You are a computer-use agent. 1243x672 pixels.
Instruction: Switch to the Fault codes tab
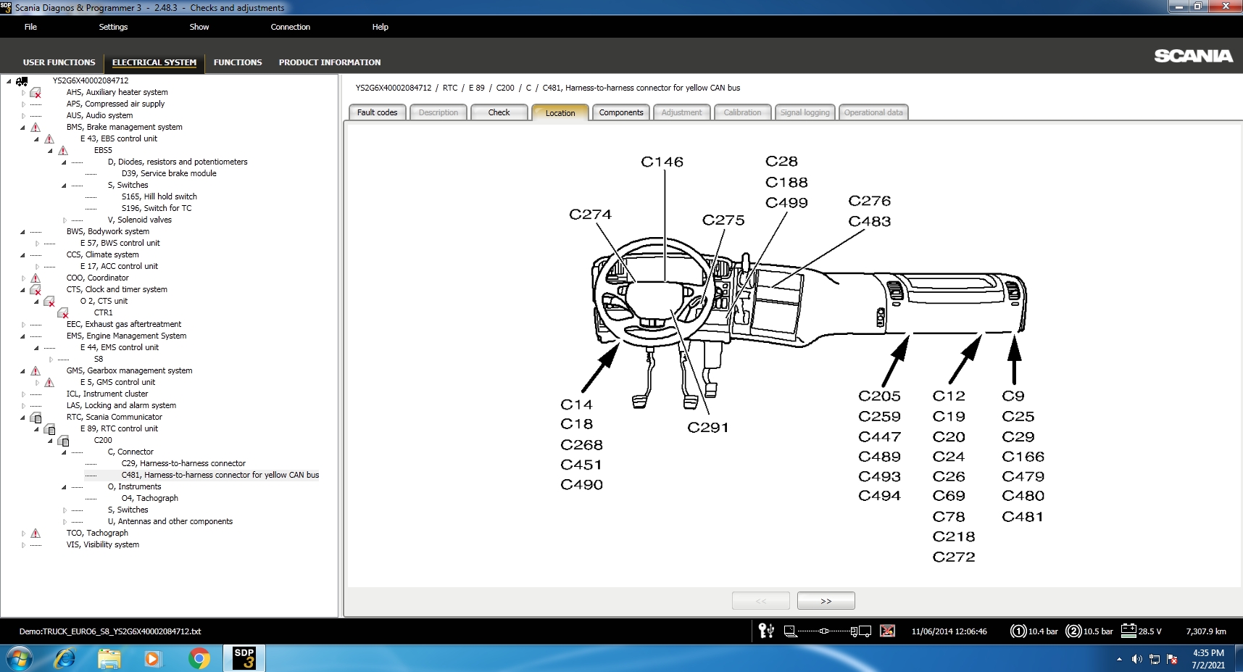tap(378, 112)
